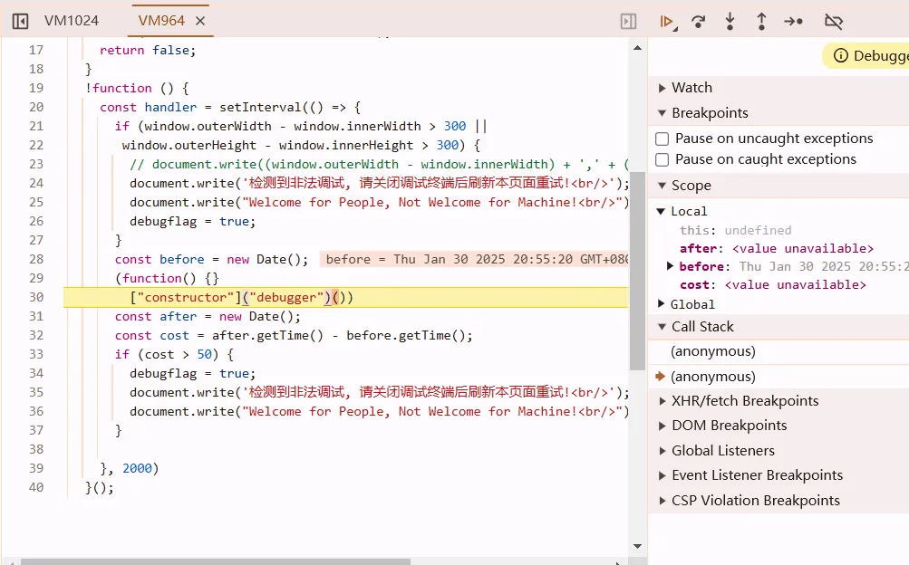This screenshot has height=565, width=909.
Task: Click line number 28 gutter
Action: click(x=36, y=259)
